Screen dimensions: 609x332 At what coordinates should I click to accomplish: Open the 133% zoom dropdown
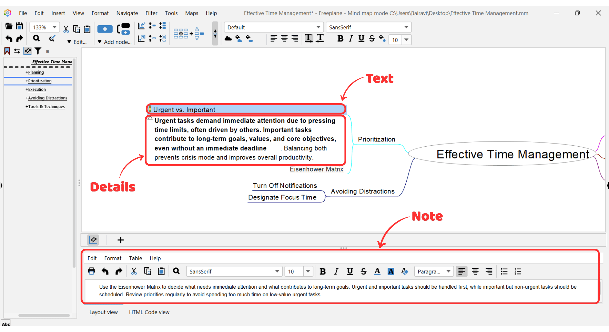tap(54, 27)
